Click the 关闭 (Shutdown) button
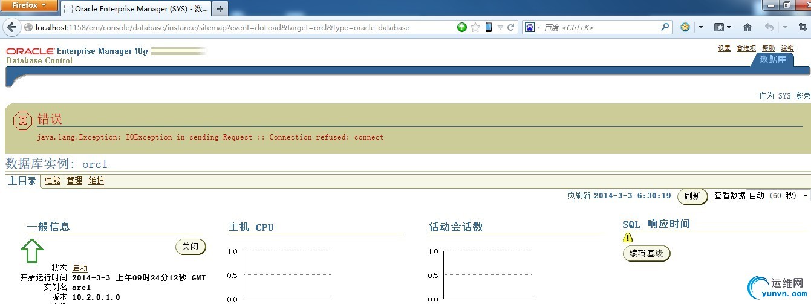Screen dimensions: 811x304 tap(191, 247)
